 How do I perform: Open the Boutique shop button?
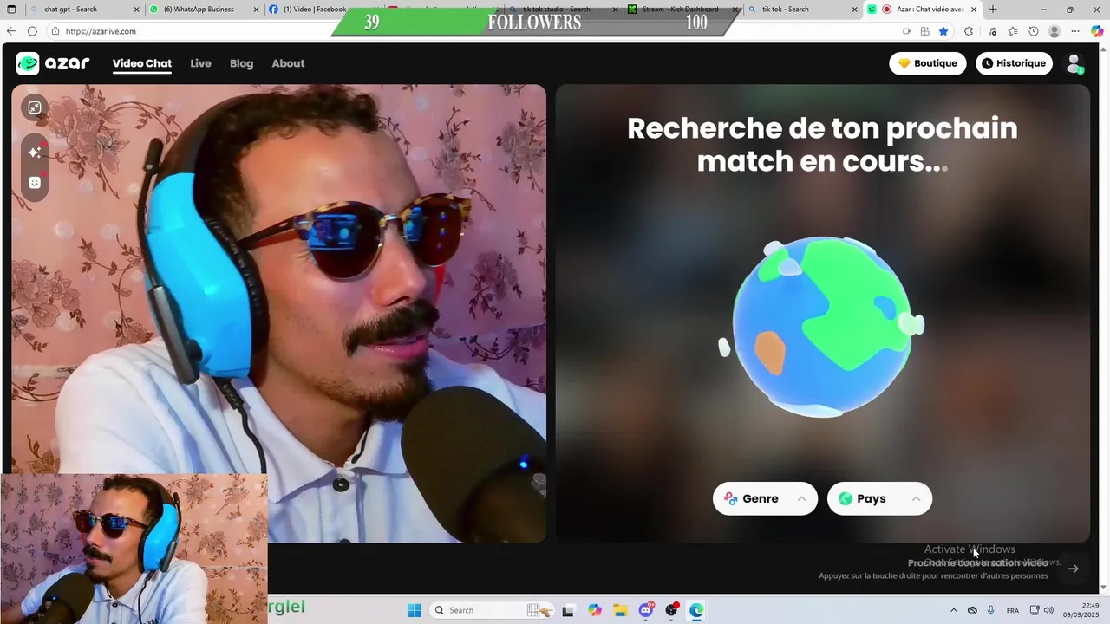tap(927, 63)
